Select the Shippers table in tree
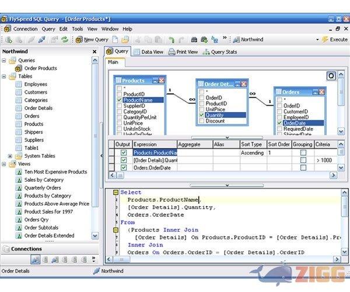This screenshot has height=292, width=350. click(33, 132)
